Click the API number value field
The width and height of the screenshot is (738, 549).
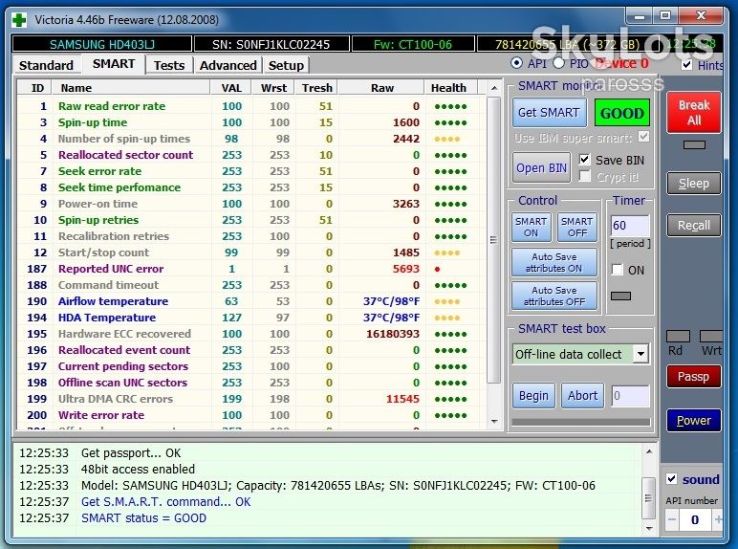coord(695,519)
